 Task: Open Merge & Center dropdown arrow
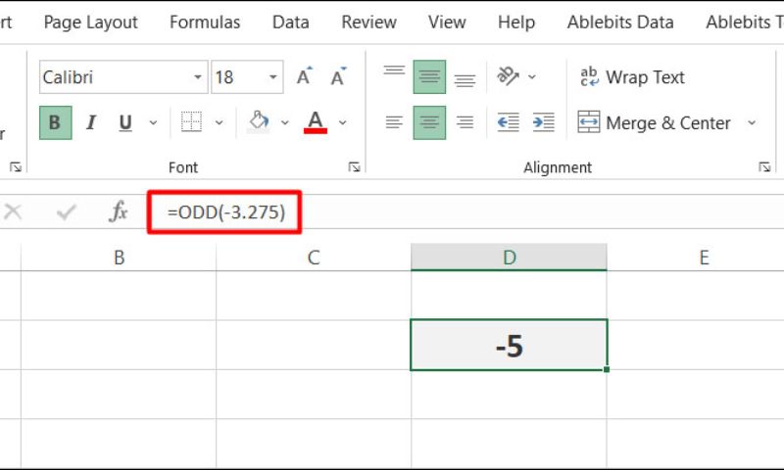pos(752,122)
